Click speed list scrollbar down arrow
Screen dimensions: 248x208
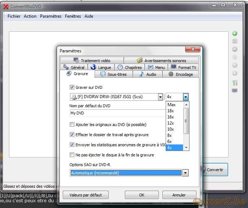[186, 148]
